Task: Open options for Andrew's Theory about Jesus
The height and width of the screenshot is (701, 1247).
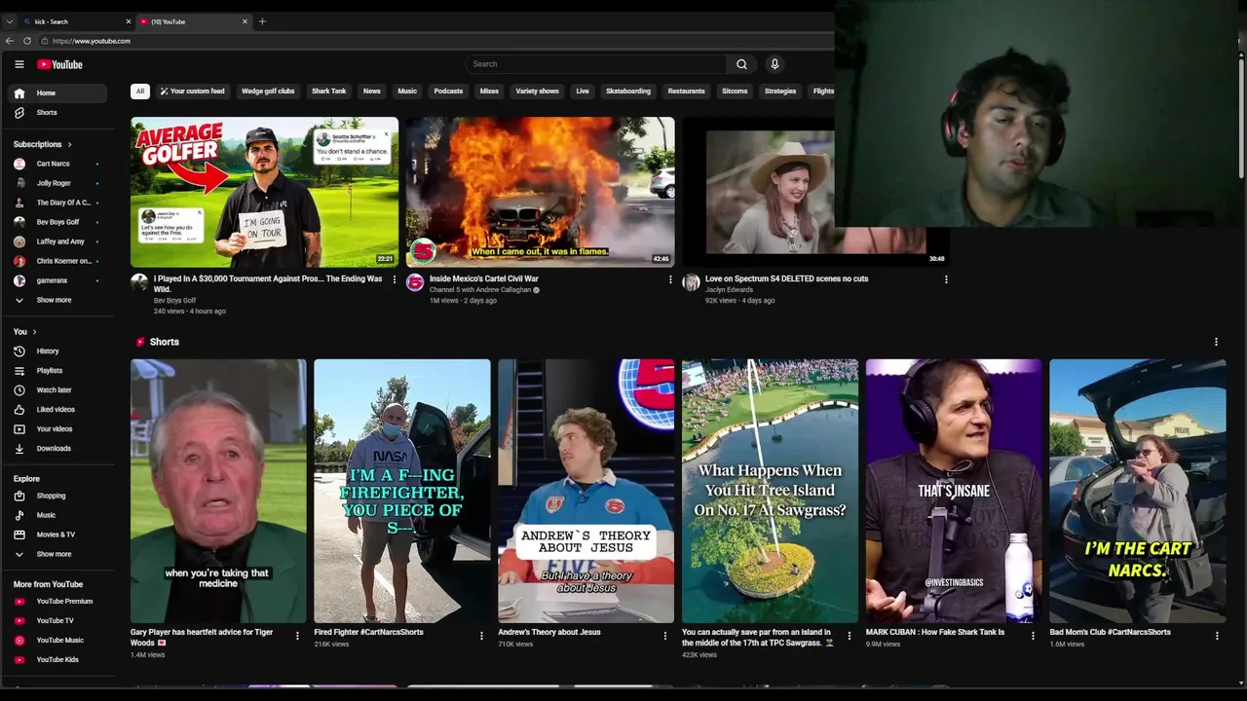Action: (x=665, y=636)
